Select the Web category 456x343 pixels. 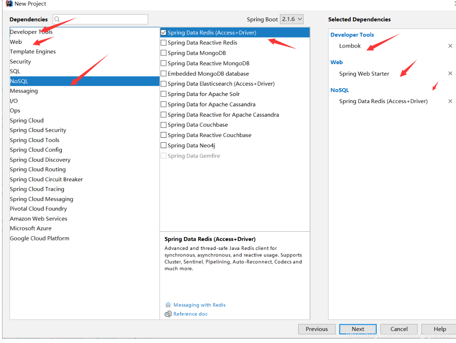tap(16, 42)
